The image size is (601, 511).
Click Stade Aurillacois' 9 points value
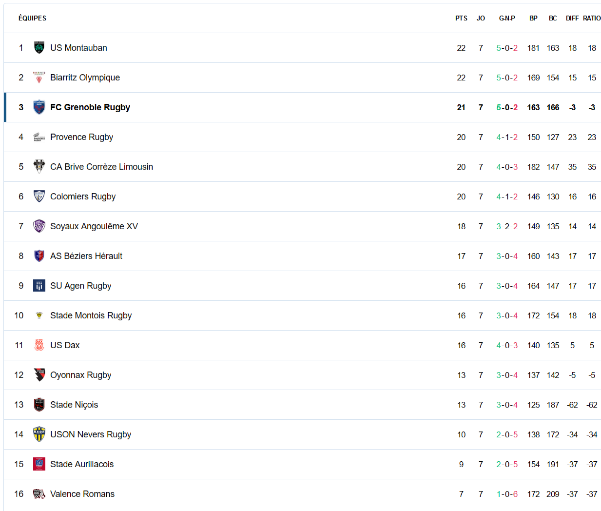click(461, 464)
